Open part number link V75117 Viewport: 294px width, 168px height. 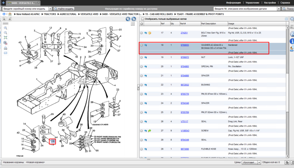pos(184,121)
